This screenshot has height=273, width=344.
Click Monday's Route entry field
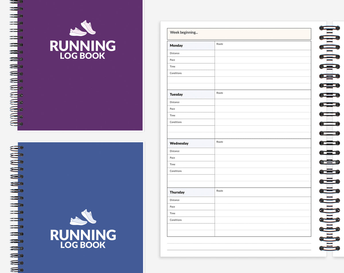[x=263, y=45]
